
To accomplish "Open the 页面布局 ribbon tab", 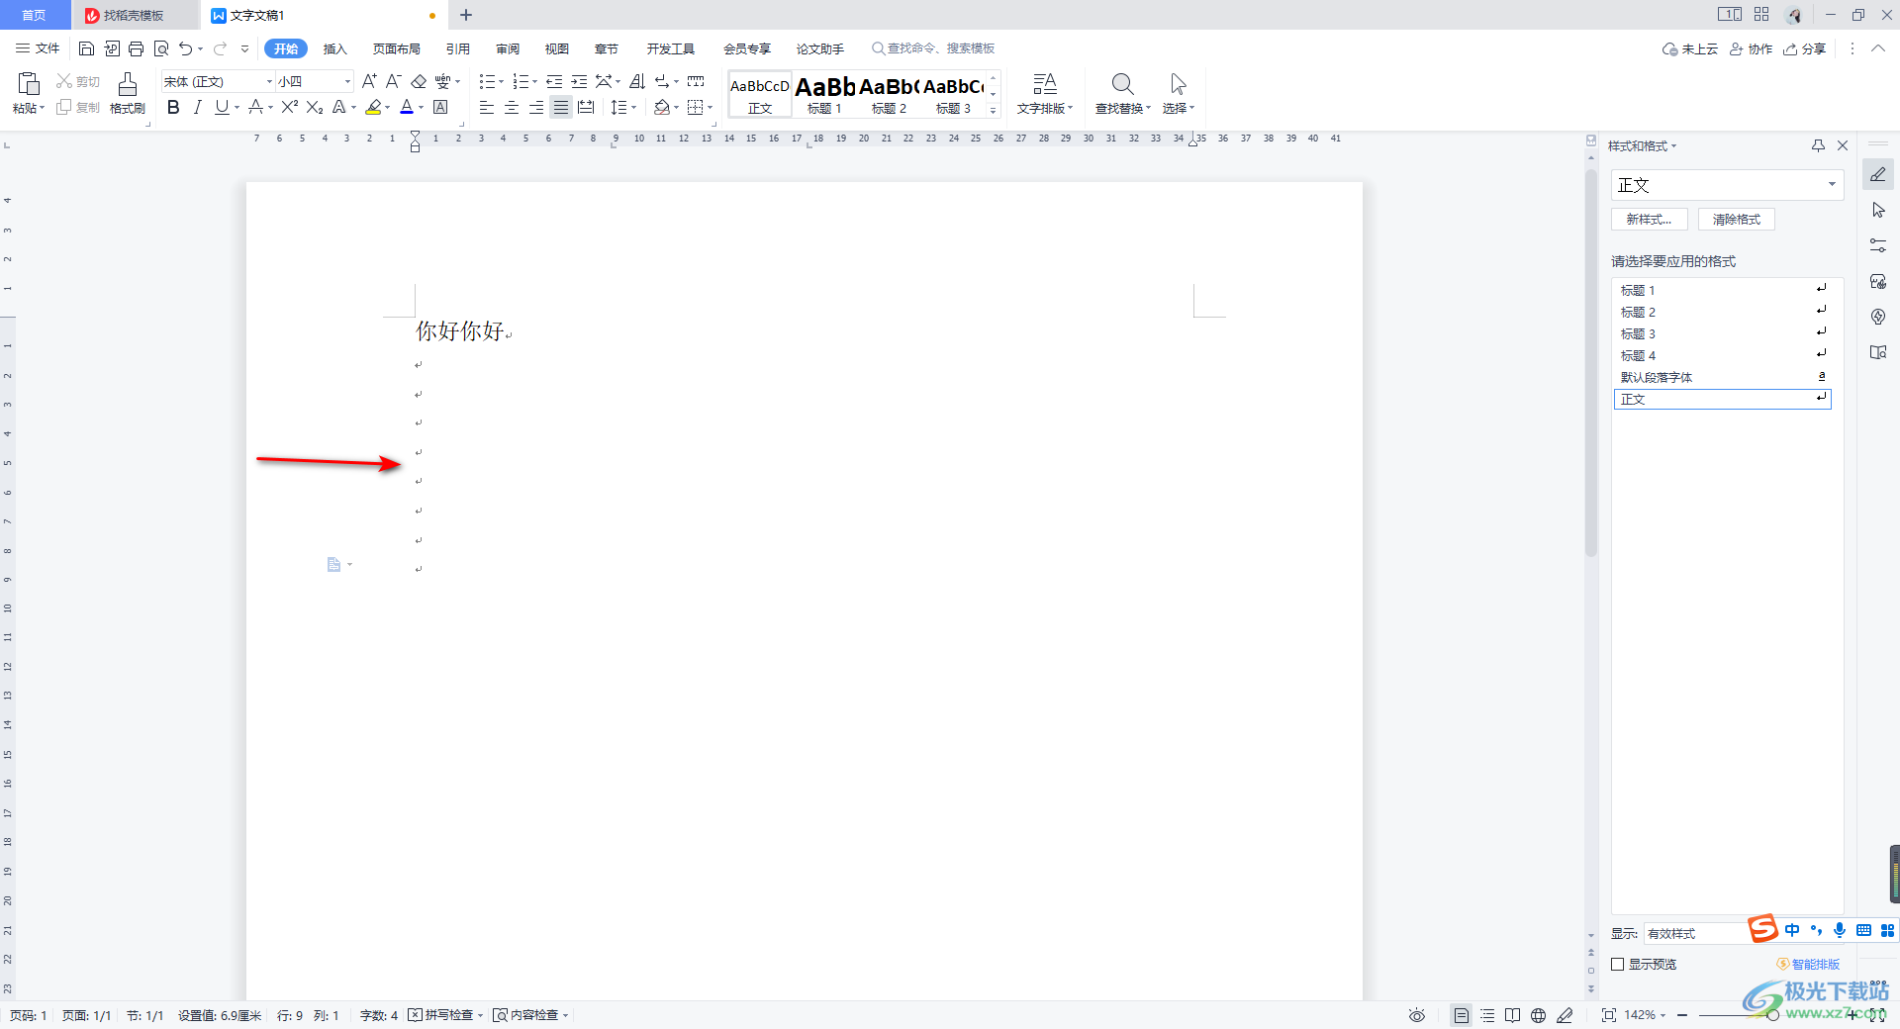I will coord(397,48).
